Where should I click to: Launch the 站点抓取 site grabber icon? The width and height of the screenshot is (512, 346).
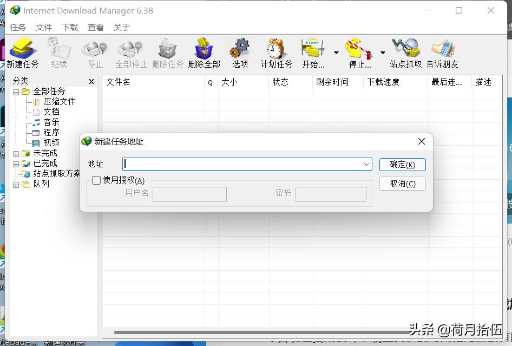click(x=405, y=53)
